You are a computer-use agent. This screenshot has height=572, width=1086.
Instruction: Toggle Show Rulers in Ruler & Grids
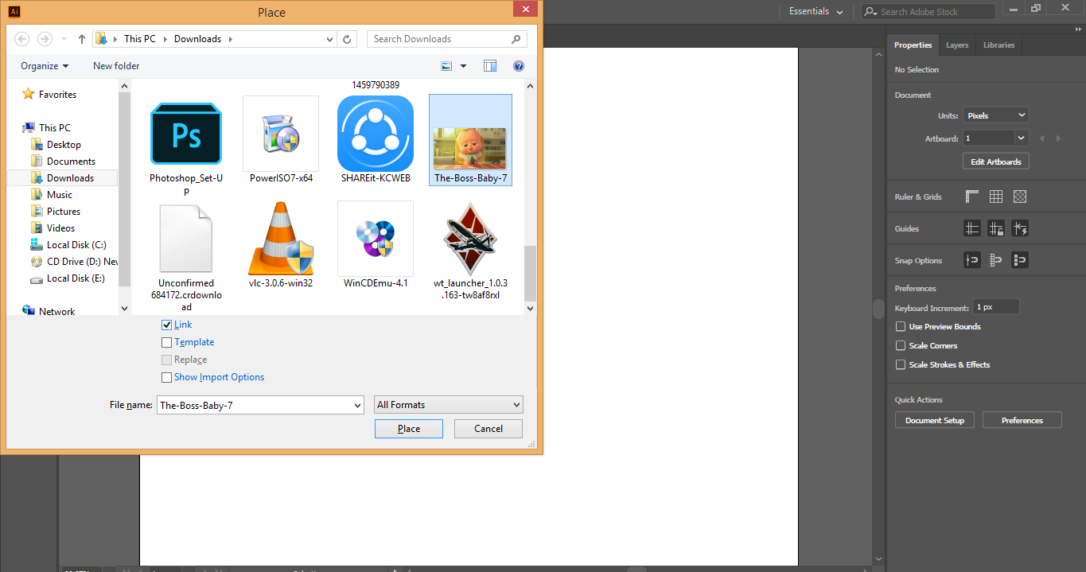click(x=971, y=196)
